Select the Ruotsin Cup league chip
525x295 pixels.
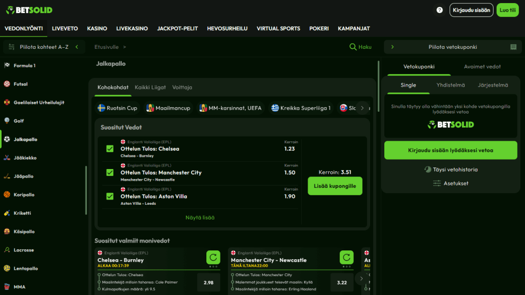[x=118, y=108]
